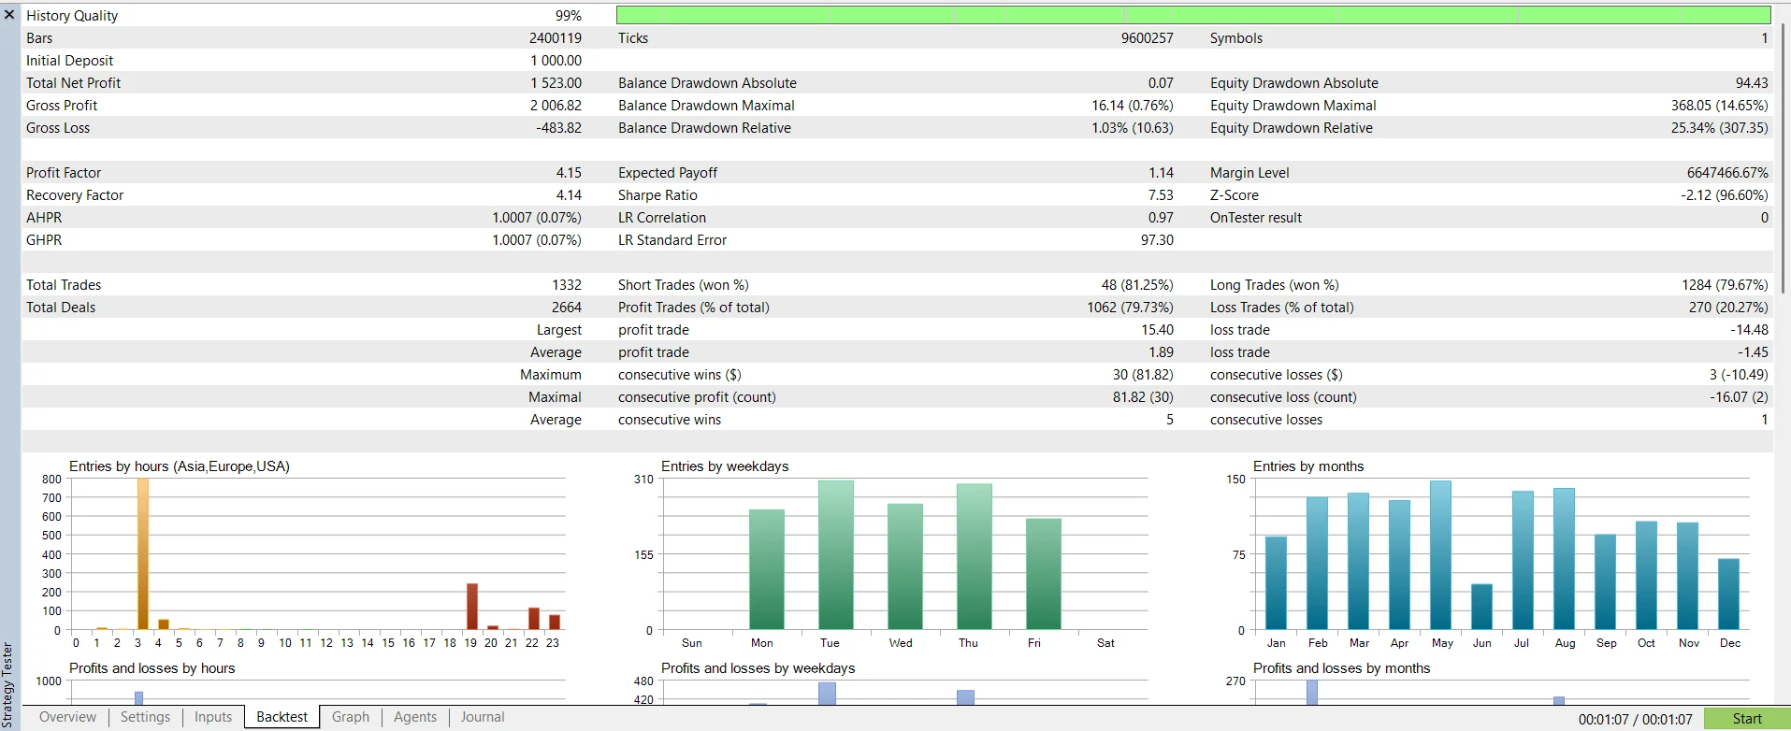
Task: Click the "Profits and losses by weekdays" title
Action: (x=758, y=668)
